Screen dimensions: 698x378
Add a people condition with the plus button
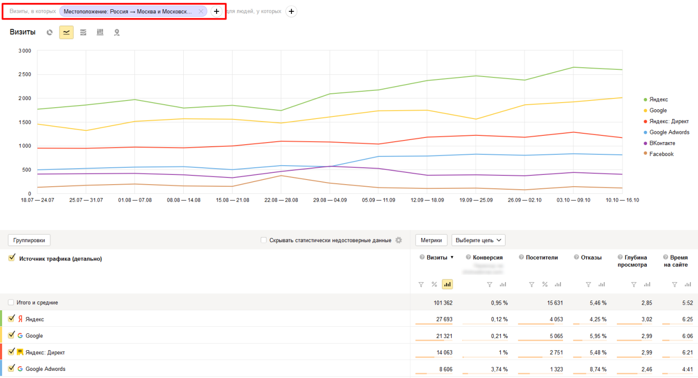pyautogui.click(x=291, y=11)
